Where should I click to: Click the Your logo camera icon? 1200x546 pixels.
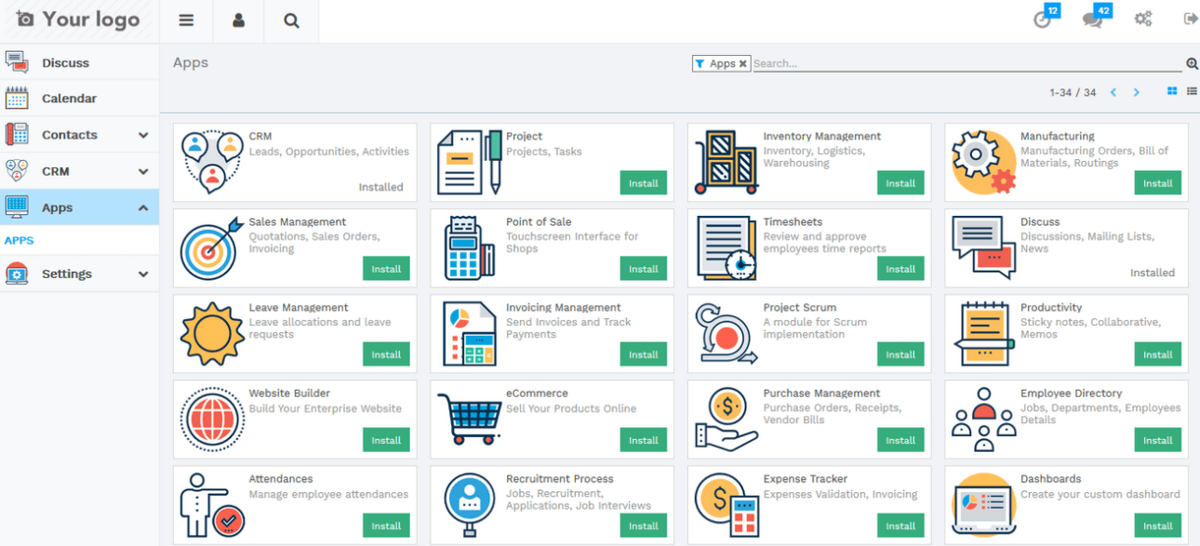(x=25, y=19)
